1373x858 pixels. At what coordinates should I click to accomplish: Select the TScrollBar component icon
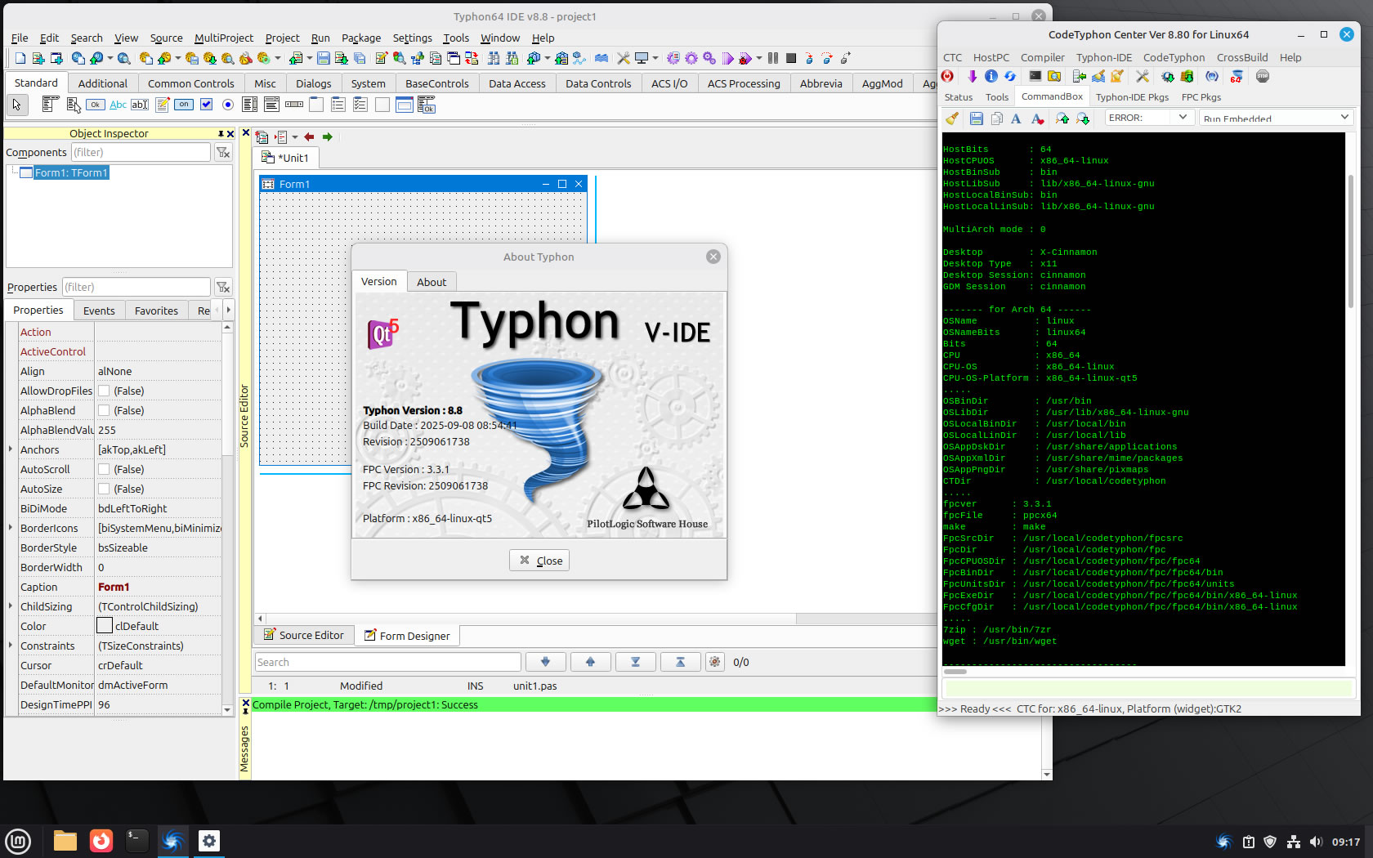click(294, 104)
